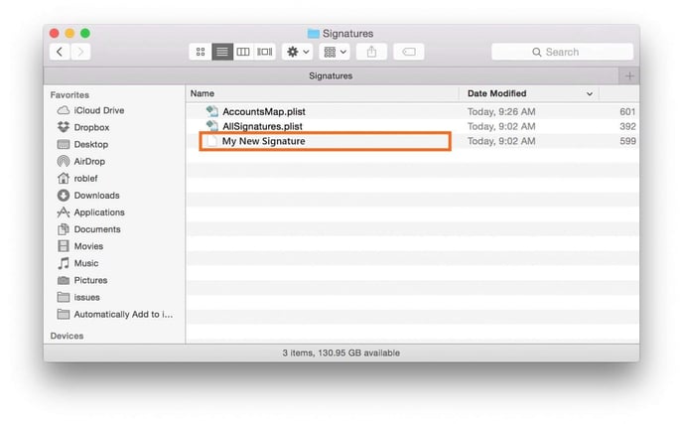Open iCloud Drive in sidebar
This screenshot has height=424, width=683.
[x=99, y=110]
